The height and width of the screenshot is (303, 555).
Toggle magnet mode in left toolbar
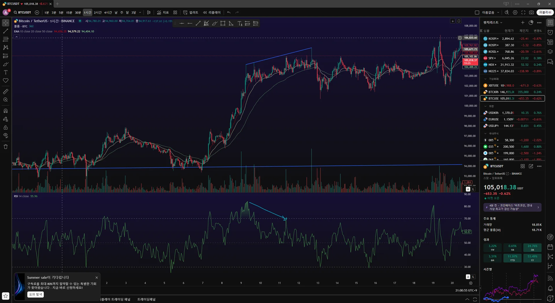pos(5,111)
